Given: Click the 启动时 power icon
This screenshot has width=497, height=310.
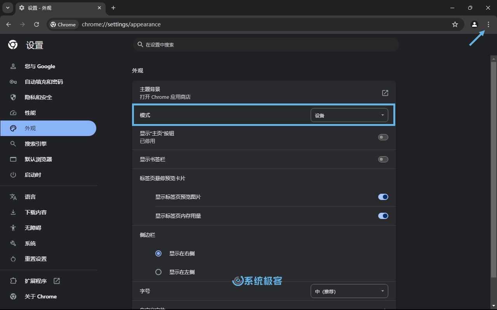Looking at the screenshot, I should (x=13, y=175).
